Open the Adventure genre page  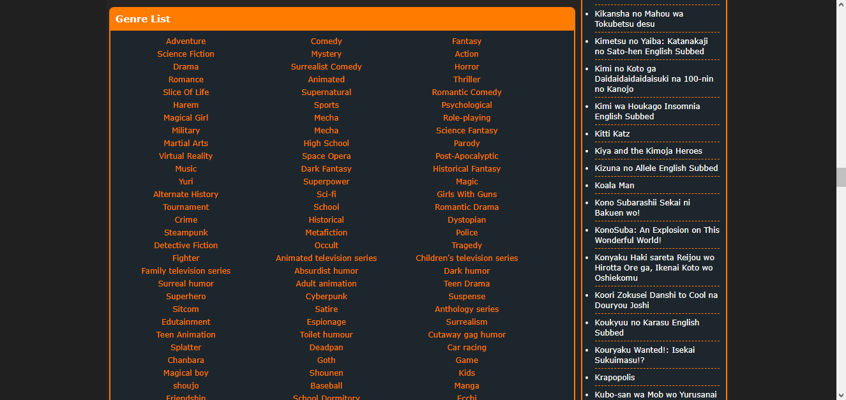pos(186,41)
